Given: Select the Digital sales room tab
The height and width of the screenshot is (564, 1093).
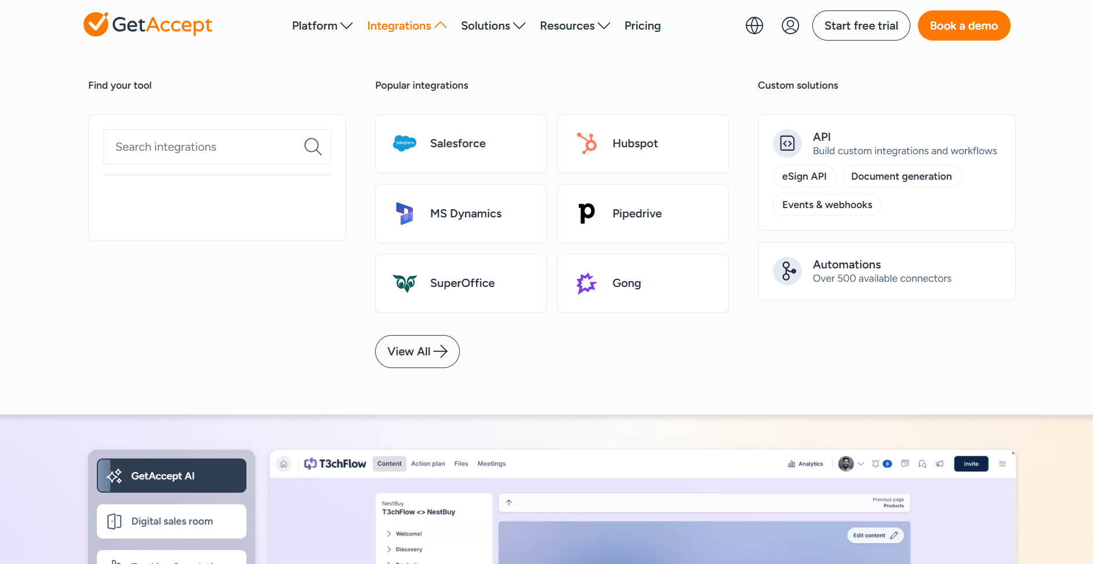Looking at the screenshot, I should click(x=172, y=521).
